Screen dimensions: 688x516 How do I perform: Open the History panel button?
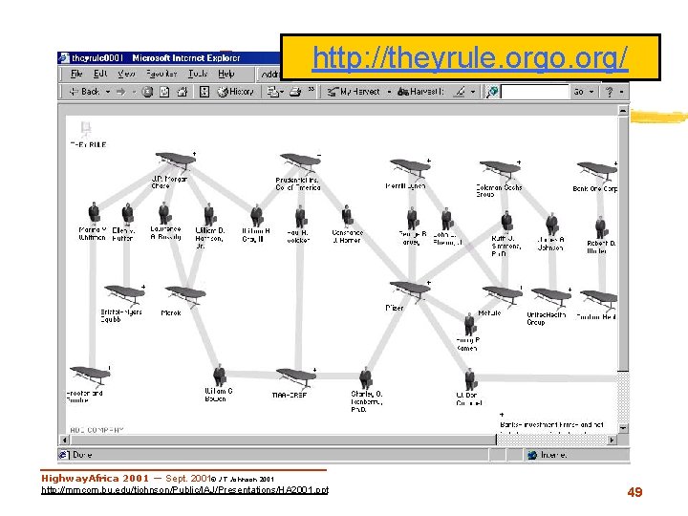tap(236, 92)
